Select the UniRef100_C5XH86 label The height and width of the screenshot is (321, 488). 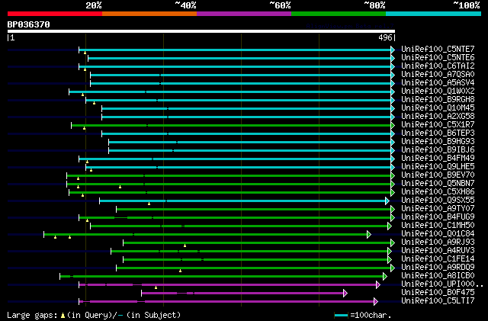pos(438,192)
